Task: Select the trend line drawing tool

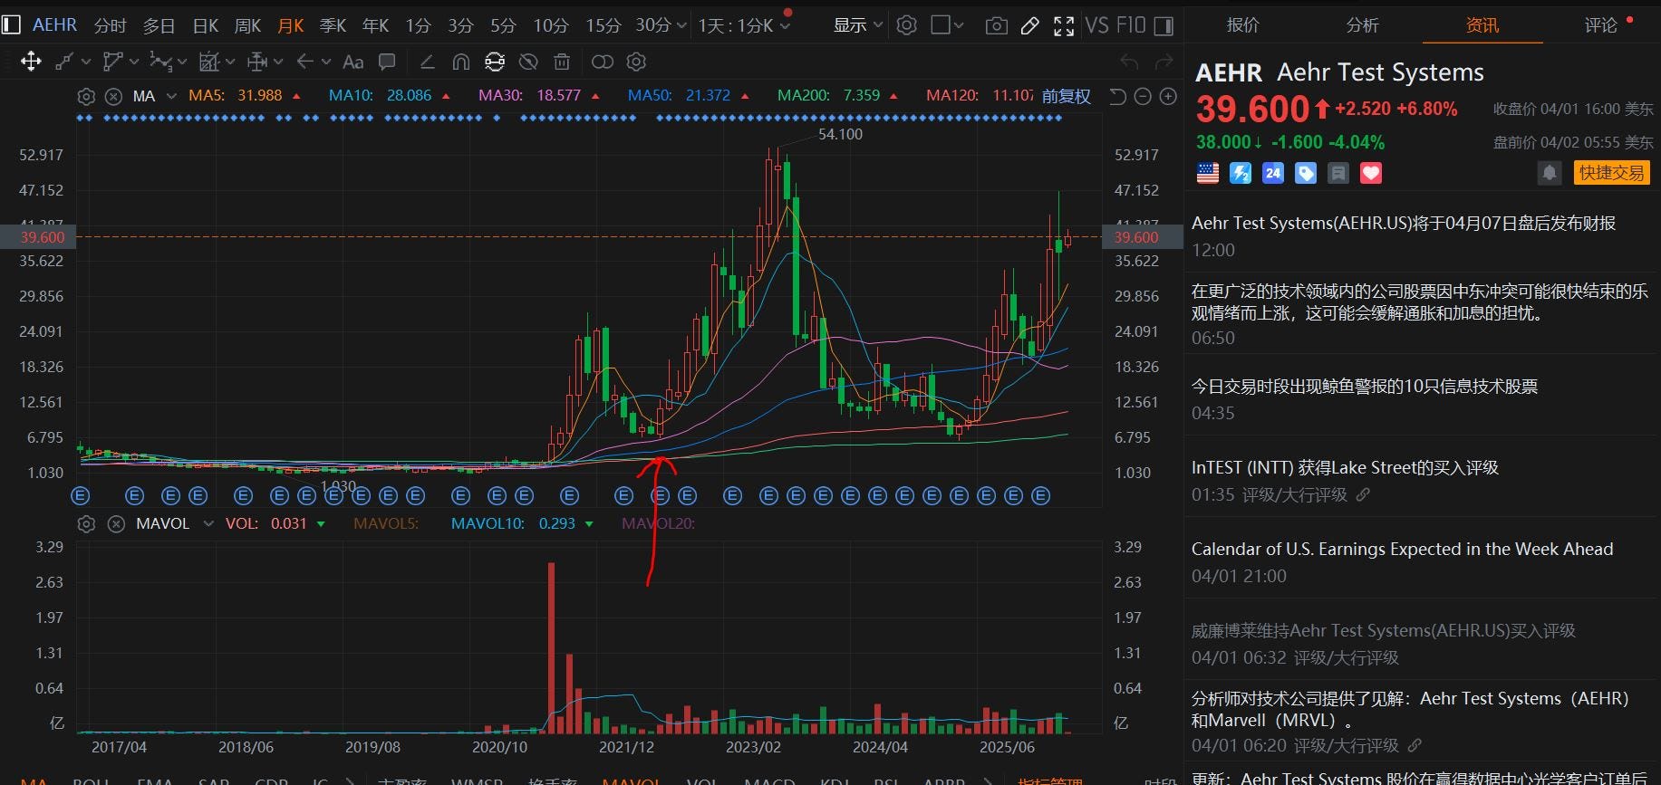Action: [64, 62]
